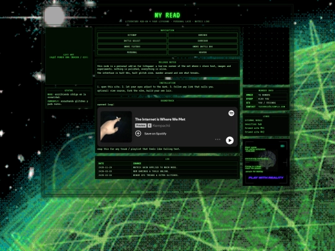Click the NY READ page title
The width and height of the screenshot is (335, 251).
[x=167, y=15]
